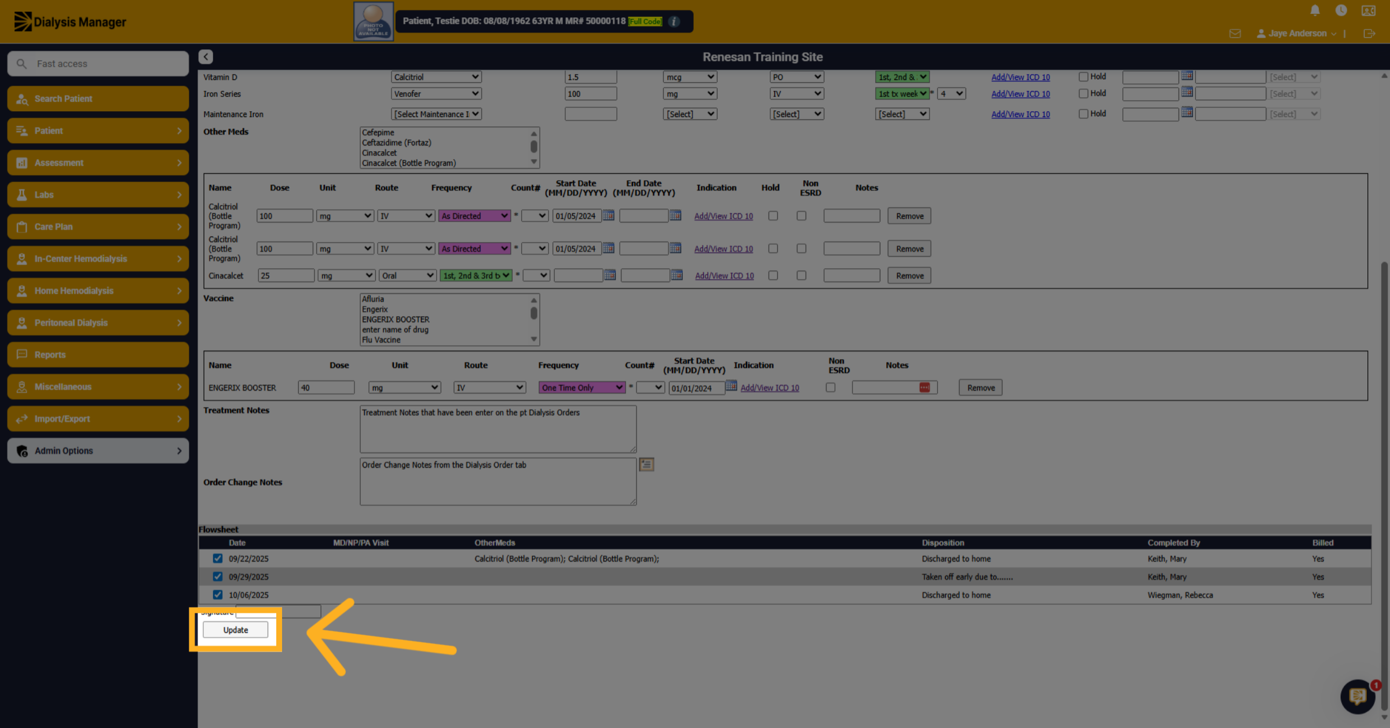This screenshot has width=1390, height=728.
Task: Open the chat support bubble
Action: click(x=1358, y=696)
